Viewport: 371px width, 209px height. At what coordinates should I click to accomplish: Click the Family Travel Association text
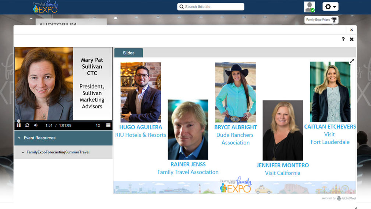tap(188, 172)
